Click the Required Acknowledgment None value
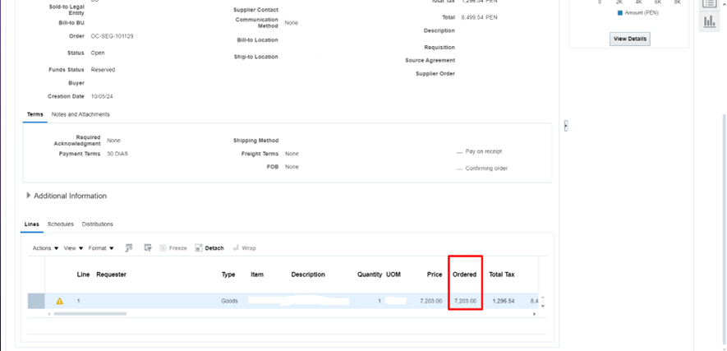The image size is (727, 351). tap(113, 140)
